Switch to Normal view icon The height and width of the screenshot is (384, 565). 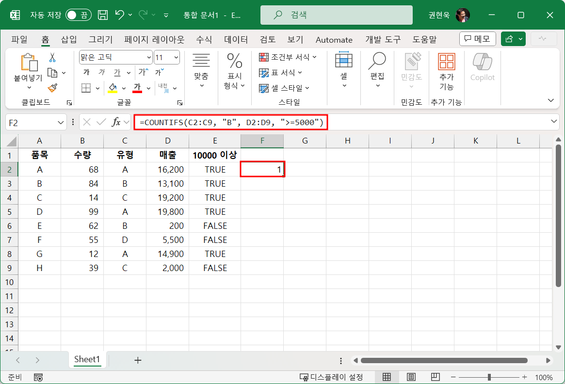coord(387,377)
